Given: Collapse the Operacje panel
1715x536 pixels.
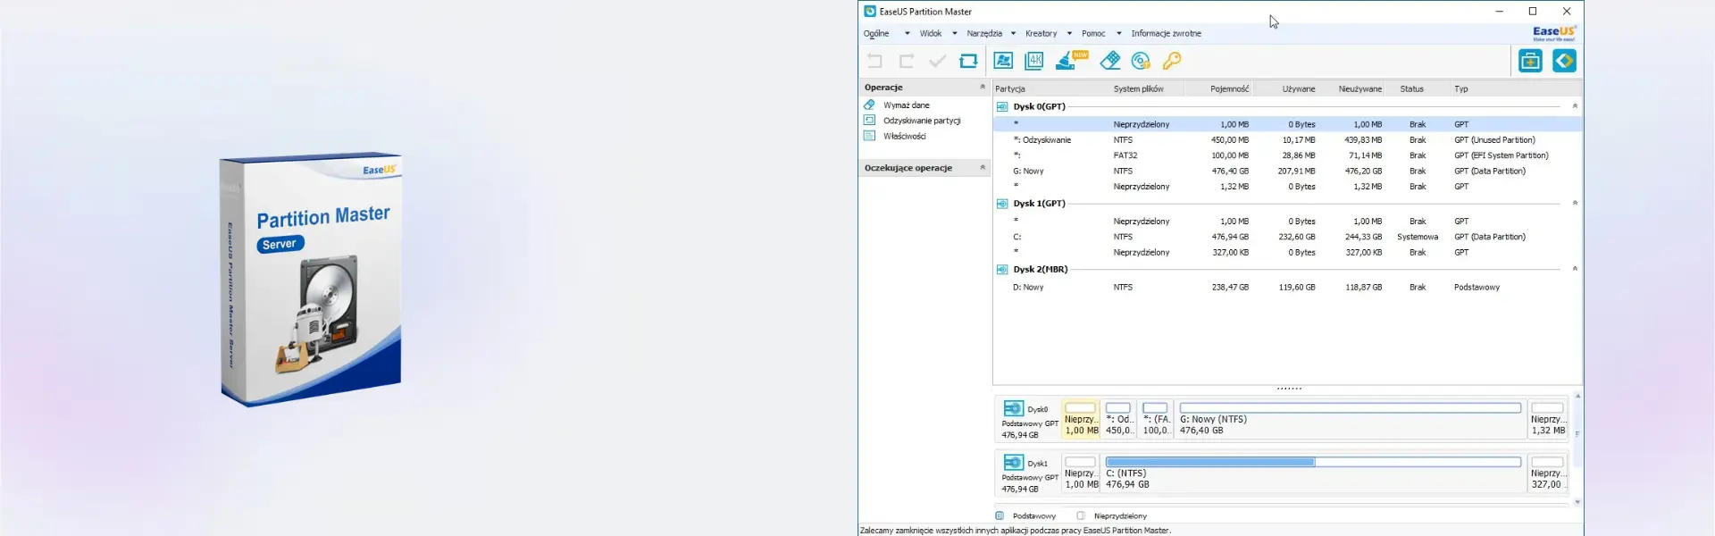Looking at the screenshot, I should tap(983, 87).
